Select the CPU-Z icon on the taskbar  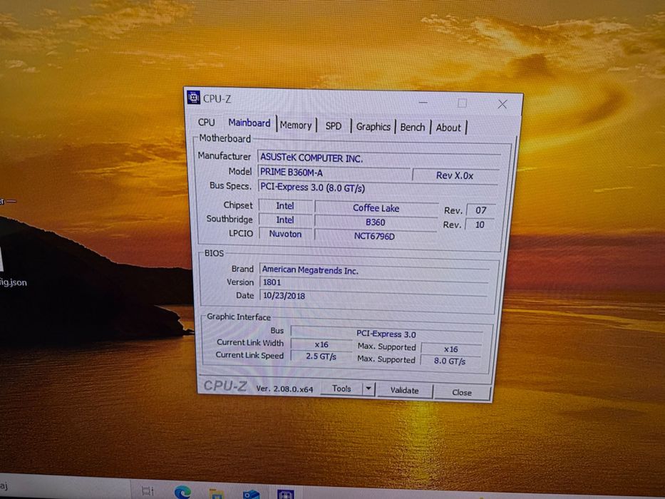(x=285, y=494)
